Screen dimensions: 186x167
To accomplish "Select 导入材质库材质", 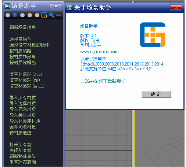I will pyautogui.click(x=25, y=121).
